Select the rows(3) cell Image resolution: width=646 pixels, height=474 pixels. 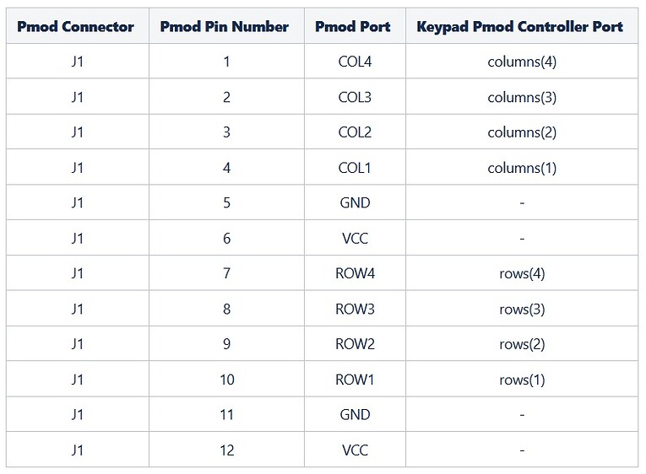[522, 310]
